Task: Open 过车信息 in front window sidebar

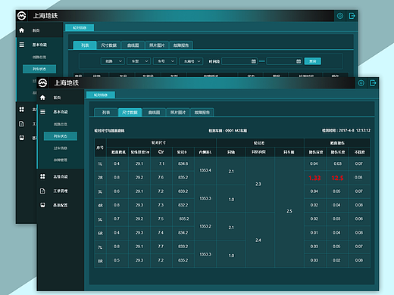Action: tap(60, 148)
